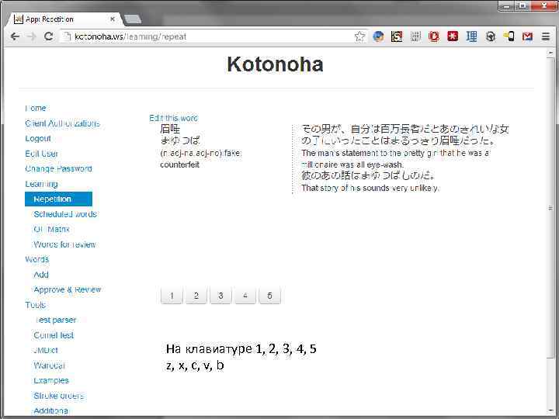This screenshot has height=419, width=559.
Task: Open the Add word link
Action: click(41, 275)
